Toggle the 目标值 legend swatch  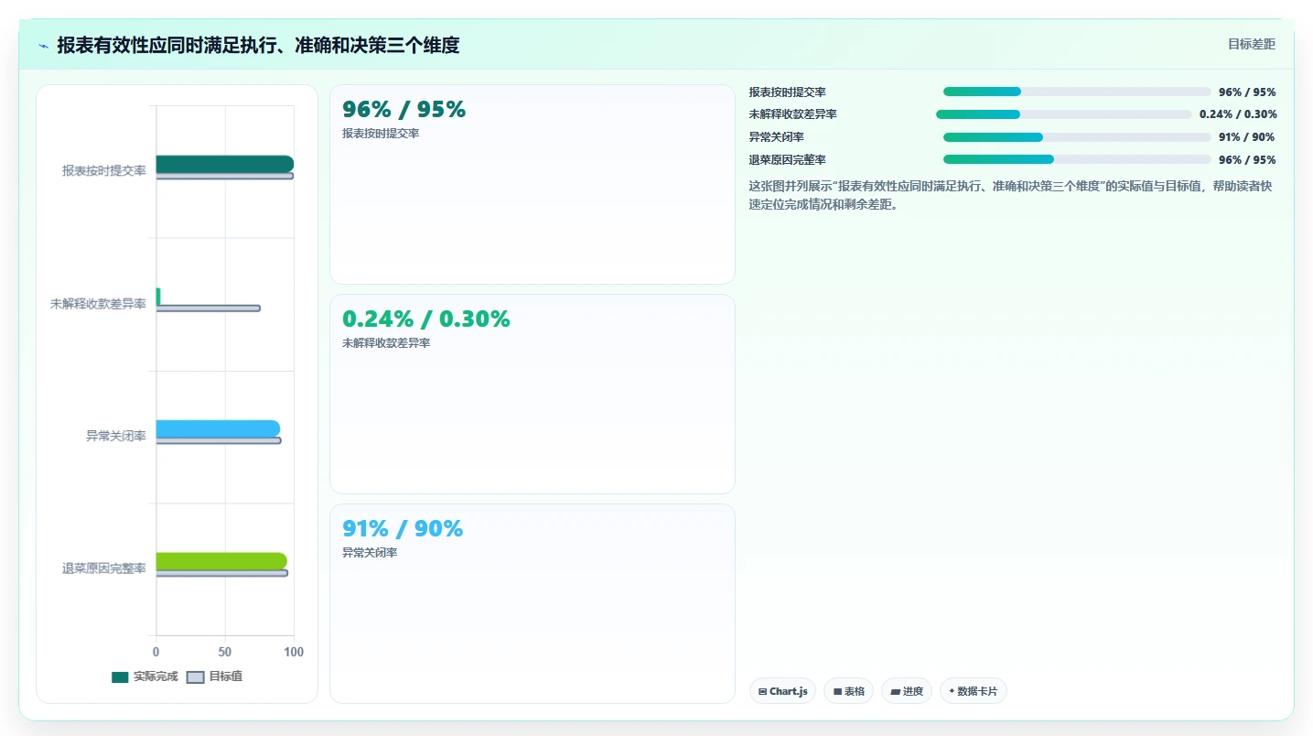click(x=196, y=676)
